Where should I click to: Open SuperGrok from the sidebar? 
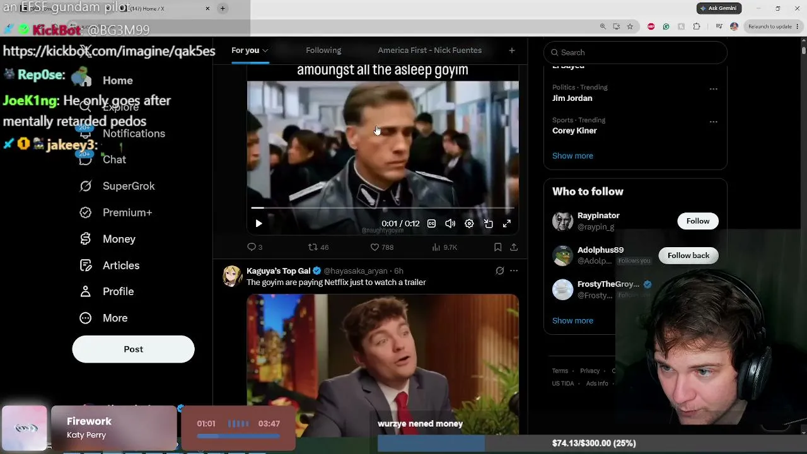[x=117, y=187]
